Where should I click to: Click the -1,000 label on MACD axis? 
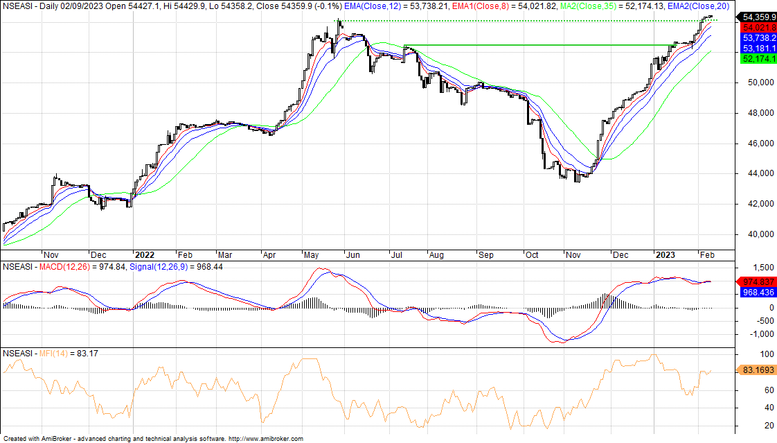pos(762,334)
